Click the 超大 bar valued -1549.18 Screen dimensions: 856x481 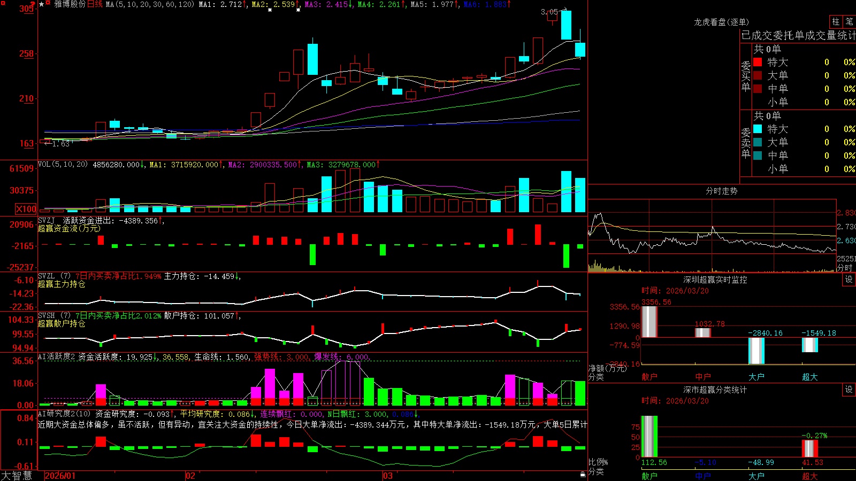click(x=810, y=345)
